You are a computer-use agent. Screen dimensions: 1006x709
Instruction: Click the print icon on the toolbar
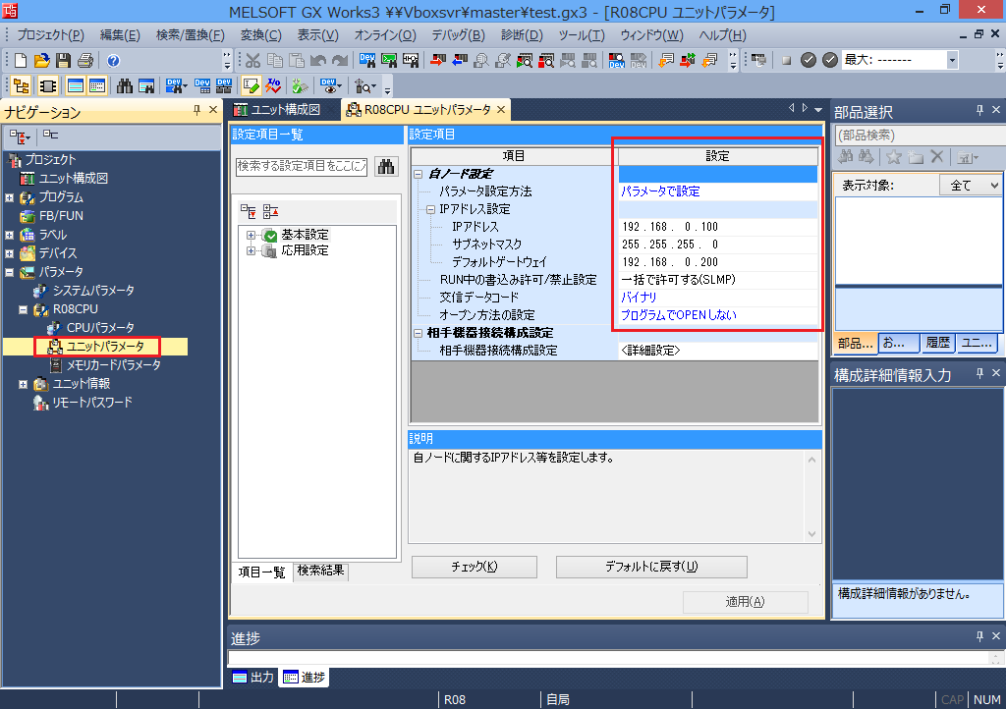point(84,60)
